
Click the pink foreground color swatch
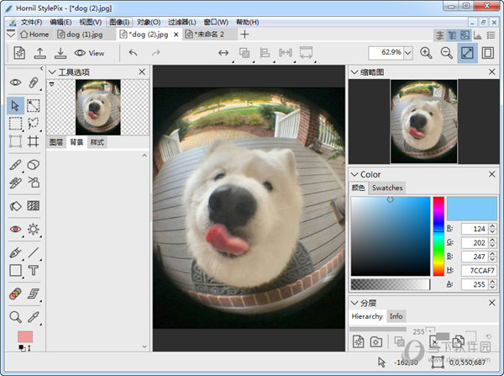25,336
